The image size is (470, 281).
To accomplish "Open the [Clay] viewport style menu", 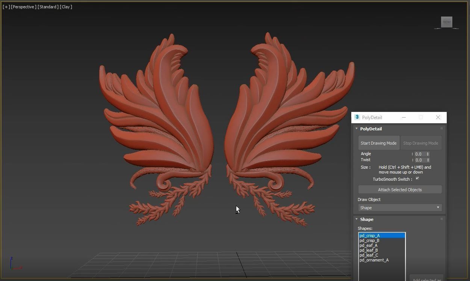I will 66,7.
